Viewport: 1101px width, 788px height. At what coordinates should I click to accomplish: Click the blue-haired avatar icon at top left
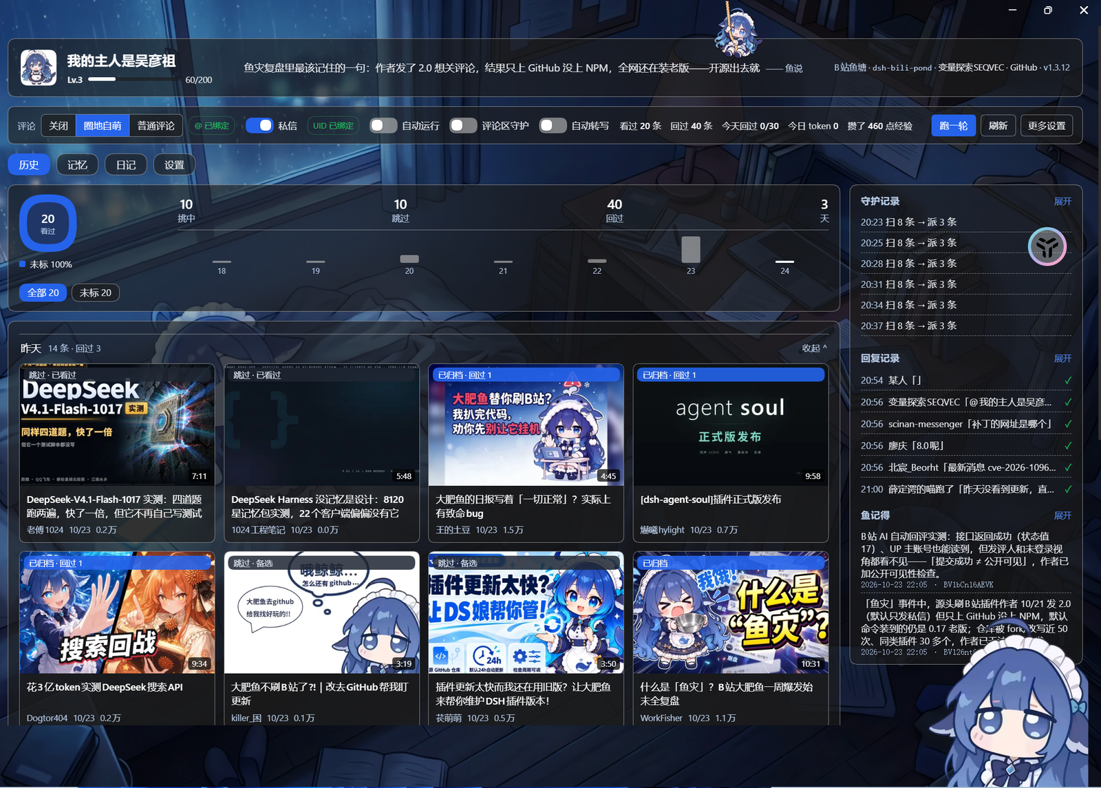tap(39, 67)
